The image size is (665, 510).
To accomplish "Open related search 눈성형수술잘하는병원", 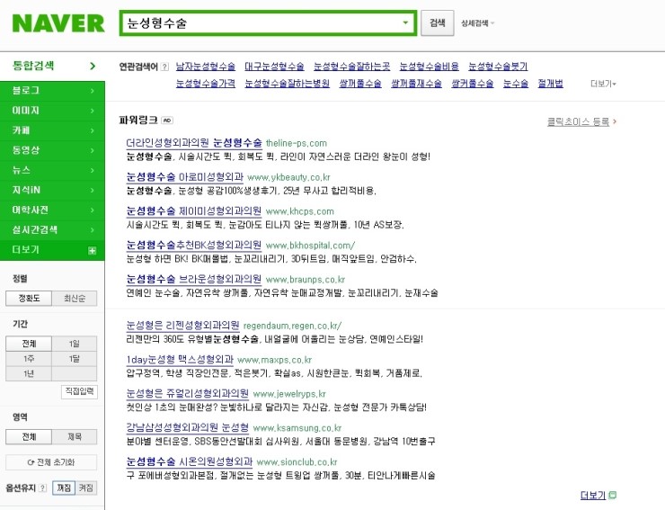I will pos(288,84).
